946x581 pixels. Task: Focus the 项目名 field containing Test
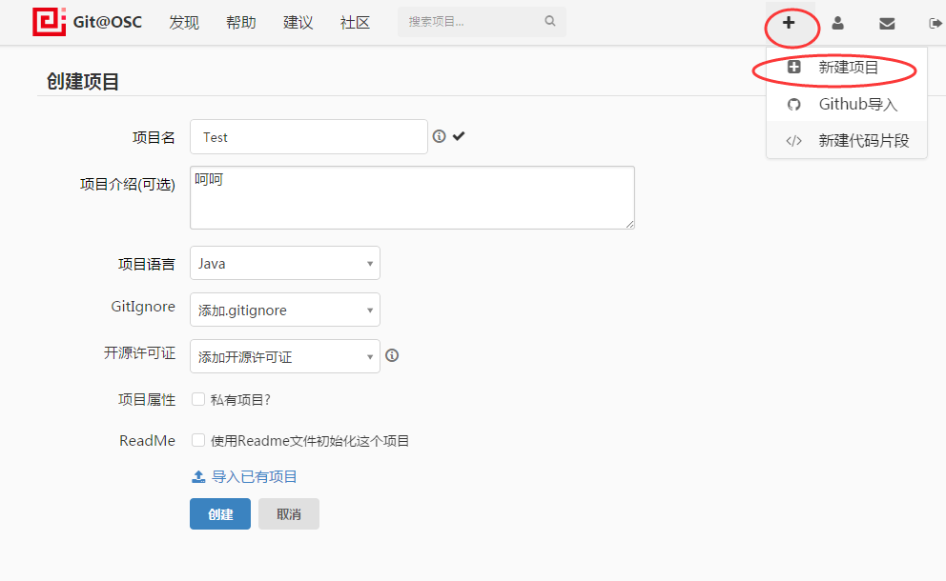point(309,137)
